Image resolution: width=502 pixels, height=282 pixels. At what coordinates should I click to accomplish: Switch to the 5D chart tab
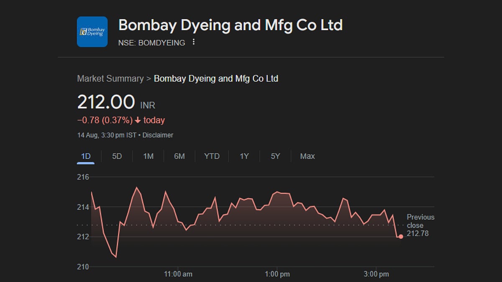(117, 156)
